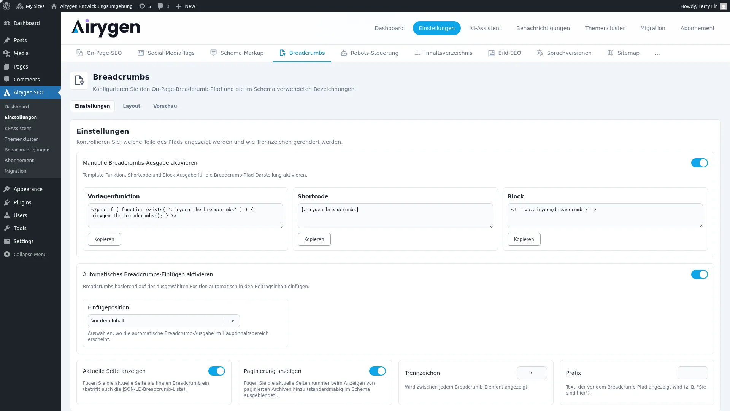Viewport: 730px width, 411px height.
Task: Disable Paginierung anzeigen switch
Action: [377, 371]
